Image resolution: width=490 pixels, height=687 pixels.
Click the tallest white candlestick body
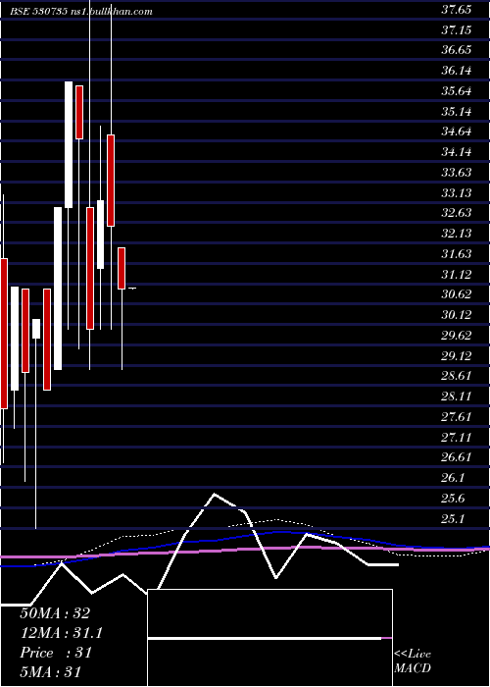click(x=58, y=289)
